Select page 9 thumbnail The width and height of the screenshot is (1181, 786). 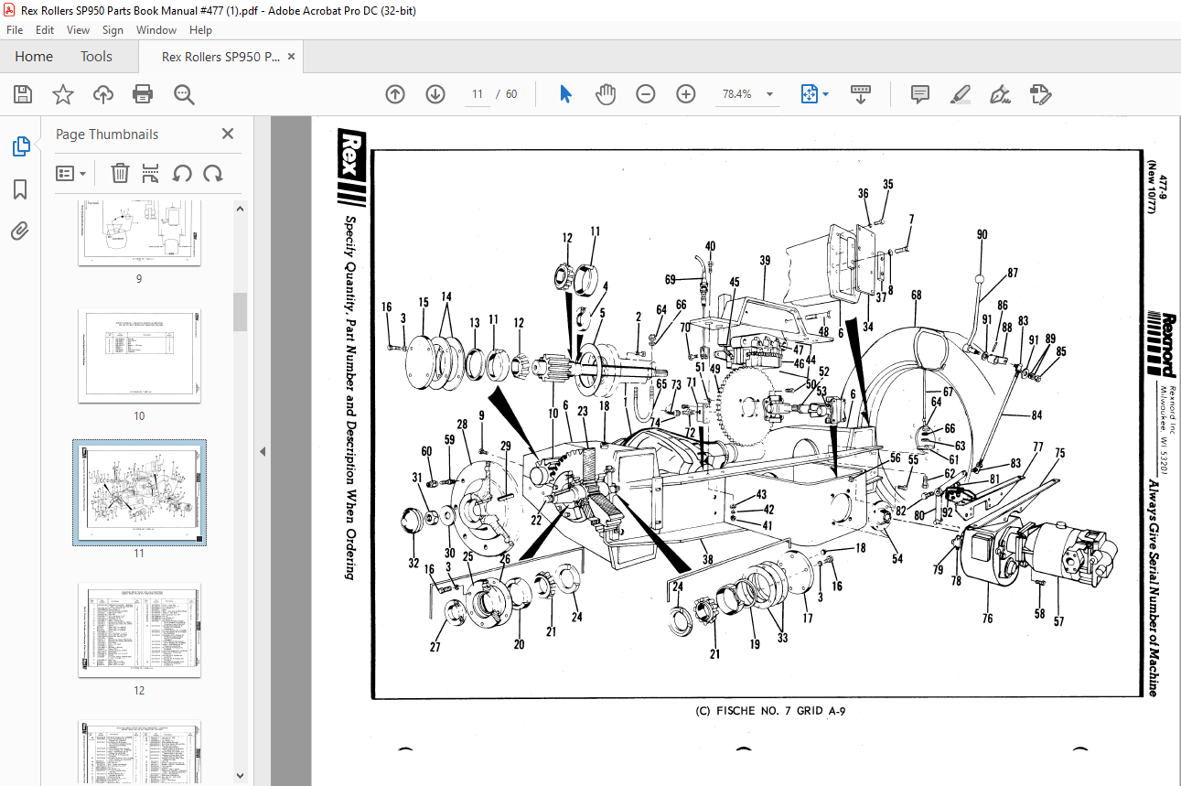pyautogui.click(x=139, y=232)
